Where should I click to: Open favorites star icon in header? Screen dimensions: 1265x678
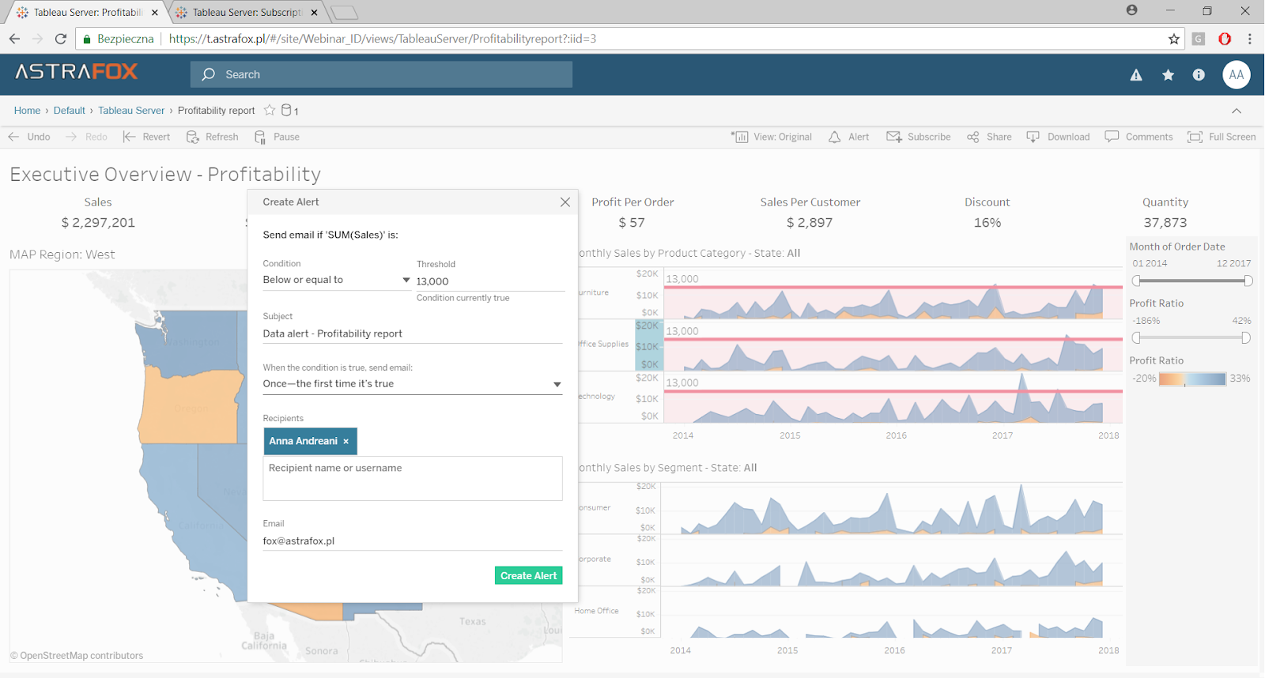tap(1168, 75)
